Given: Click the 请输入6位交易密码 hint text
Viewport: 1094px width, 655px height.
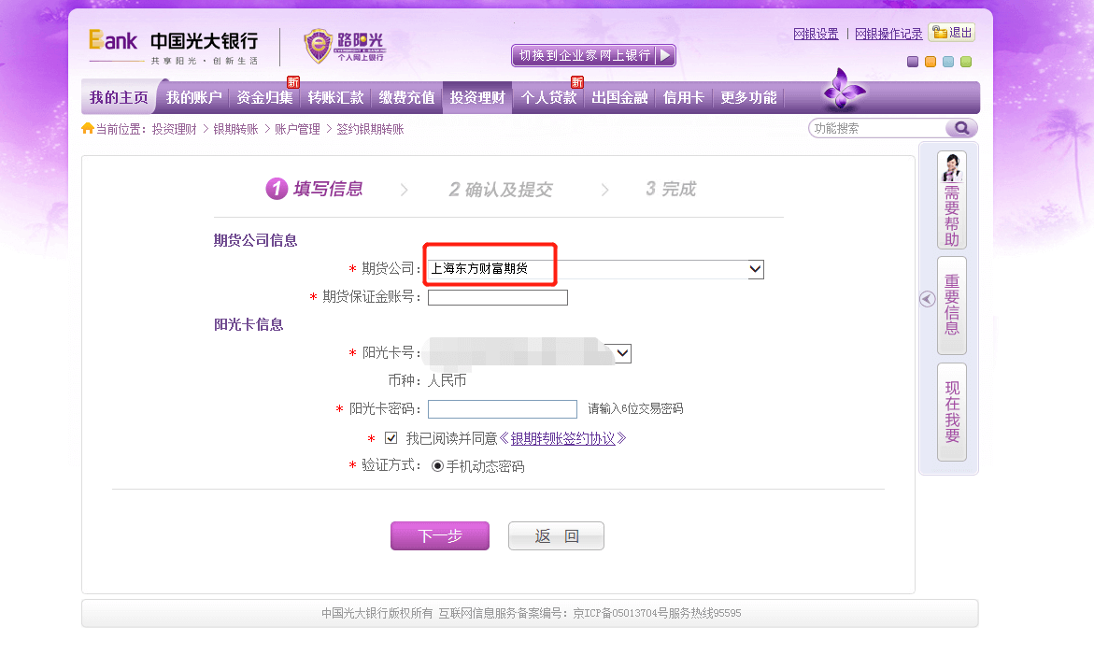Looking at the screenshot, I should pos(635,408).
